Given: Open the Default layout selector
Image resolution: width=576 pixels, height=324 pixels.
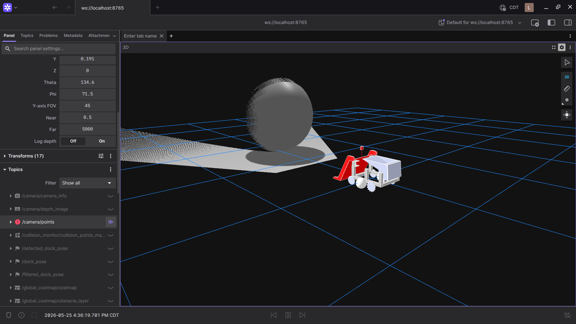Looking at the screenshot, I should pos(480,22).
